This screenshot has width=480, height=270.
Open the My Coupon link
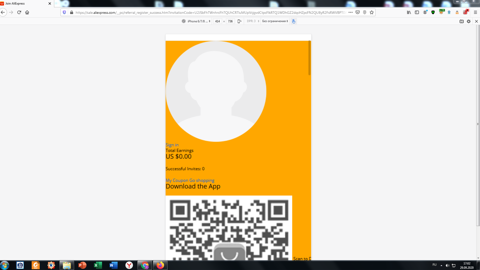point(177,180)
